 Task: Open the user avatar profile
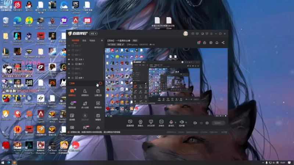[x=186, y=33]
